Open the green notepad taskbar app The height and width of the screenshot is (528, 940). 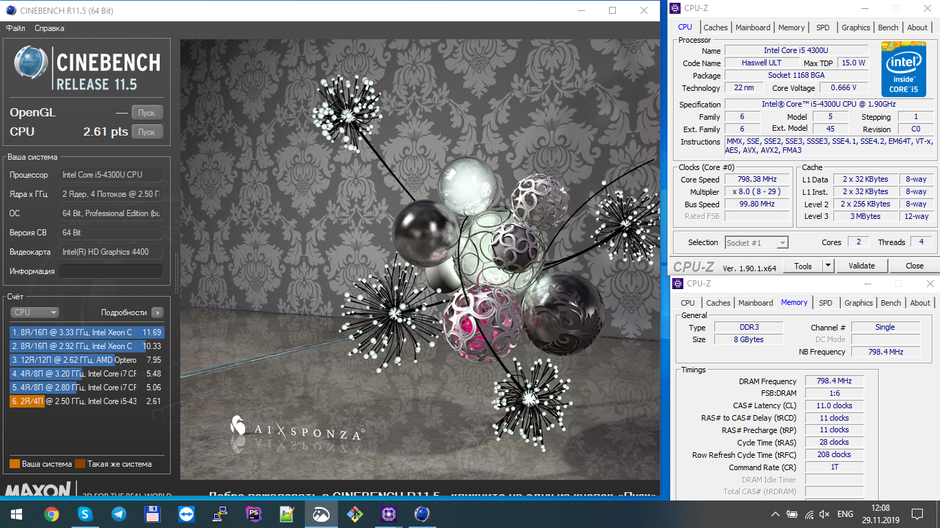tap(287, 514)
